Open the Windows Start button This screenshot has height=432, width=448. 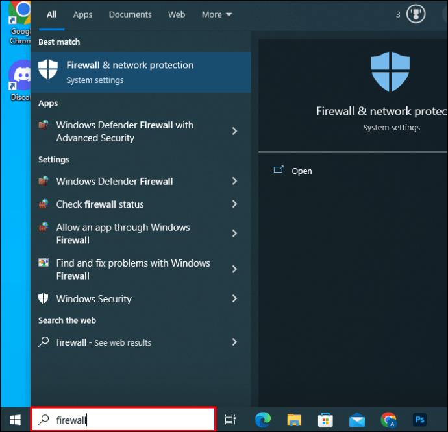coord(16,420)
